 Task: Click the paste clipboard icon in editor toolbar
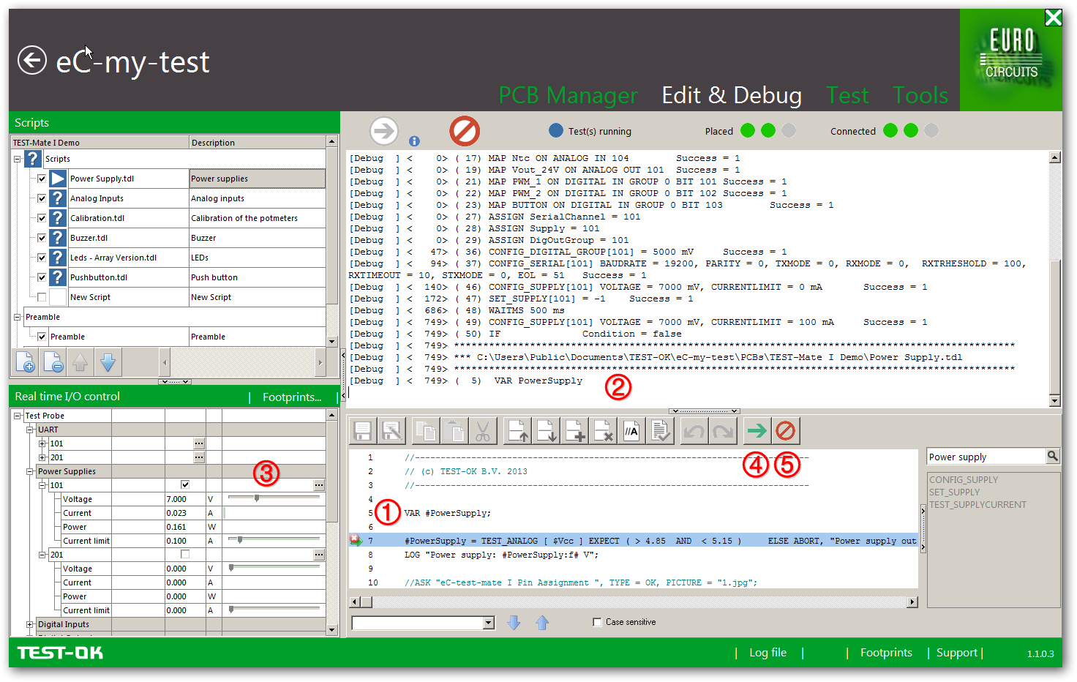click(x=454, y=431)
